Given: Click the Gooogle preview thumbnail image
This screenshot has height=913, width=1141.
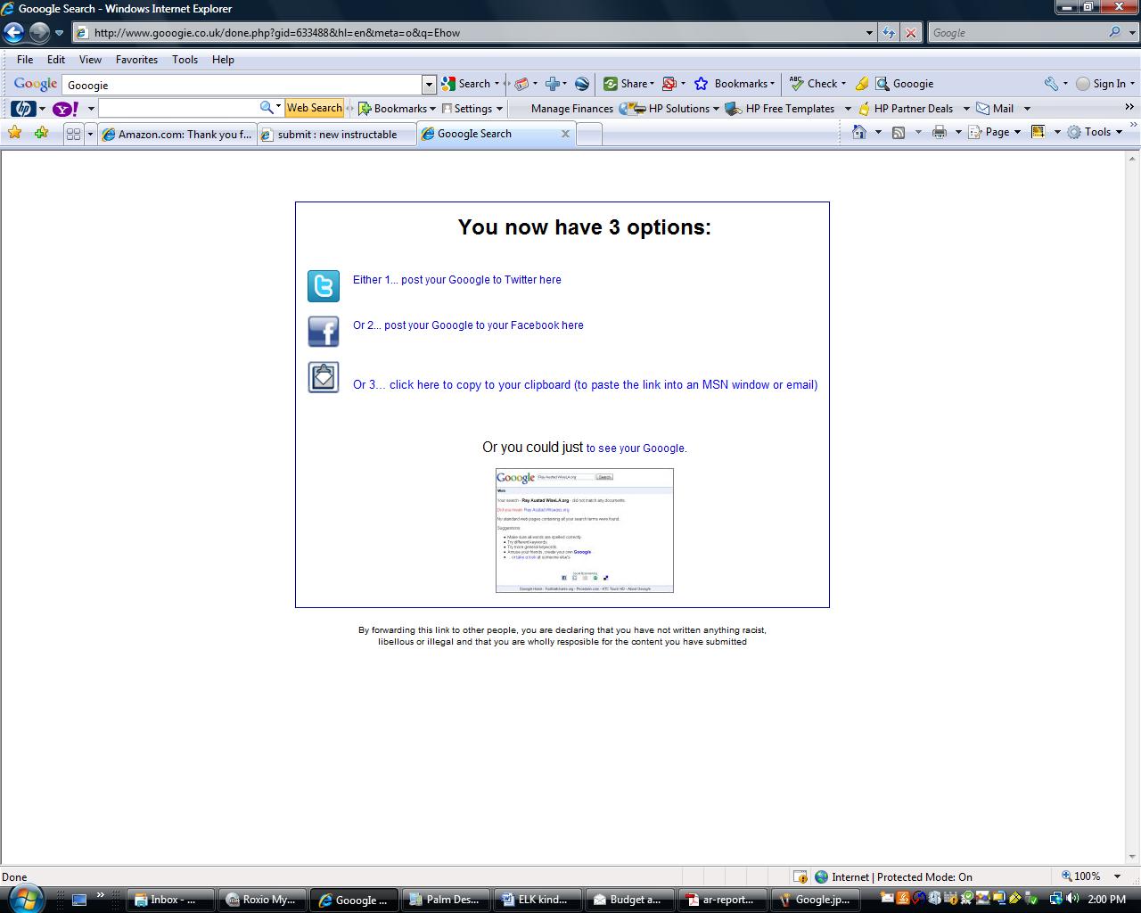Looking at the screenshot, I should 585,531.
